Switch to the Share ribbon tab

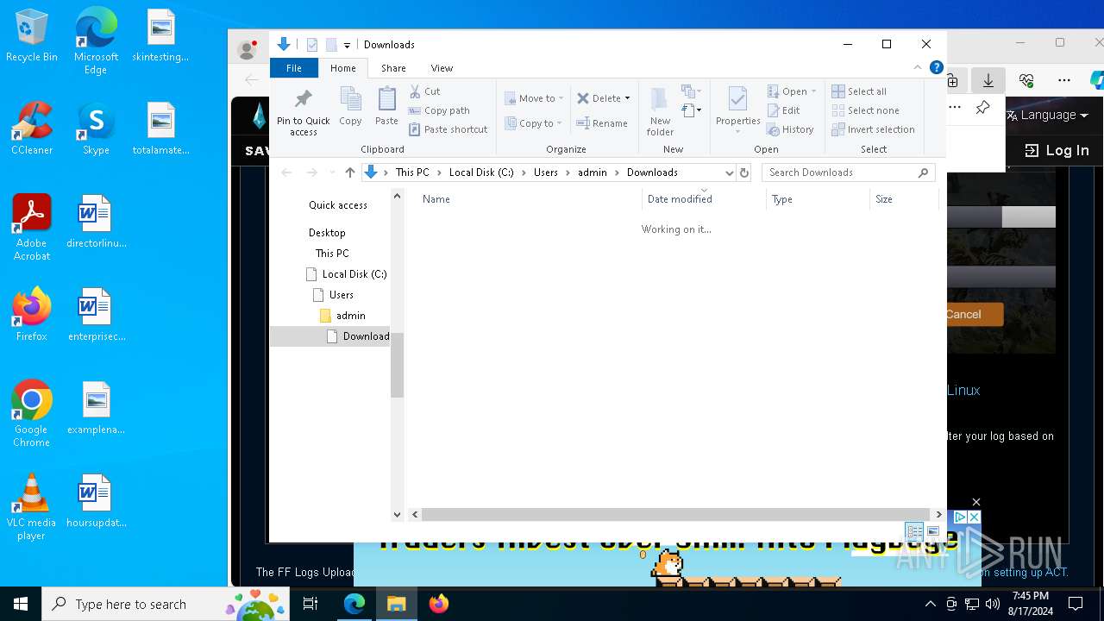(x=393, y=68)
